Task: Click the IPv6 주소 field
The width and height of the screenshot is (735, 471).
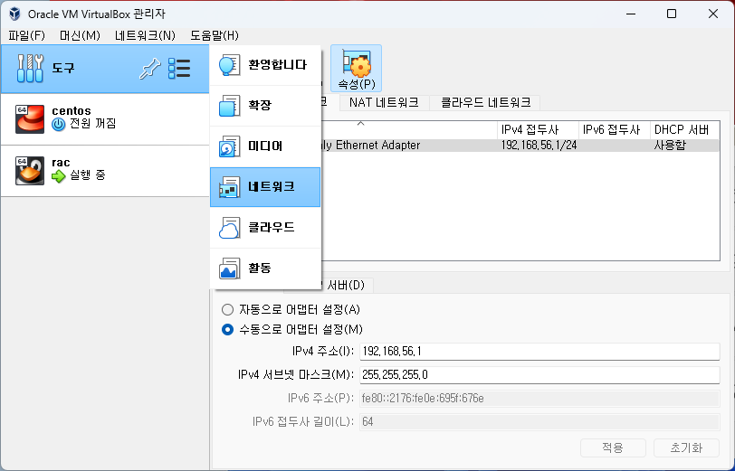Action: [x=539, y=399]
